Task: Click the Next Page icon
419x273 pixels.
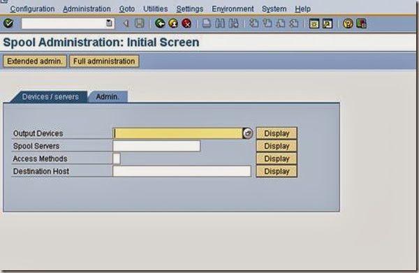Action: 281,24
